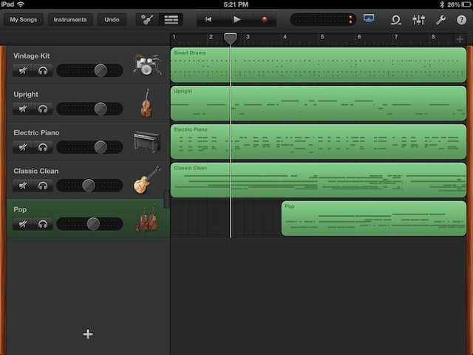This screenshot has width=473, height=355.
Task: Solo the Upright track with headphones
Action: 43,109
